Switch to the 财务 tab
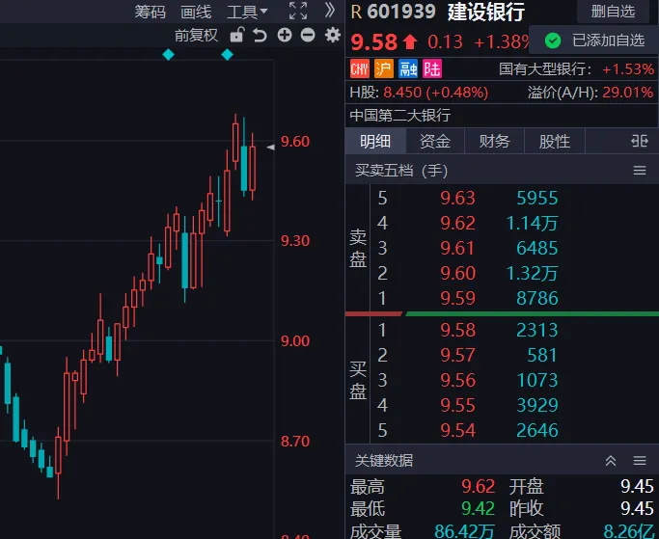The image size is (659, 539). point(495,141)
